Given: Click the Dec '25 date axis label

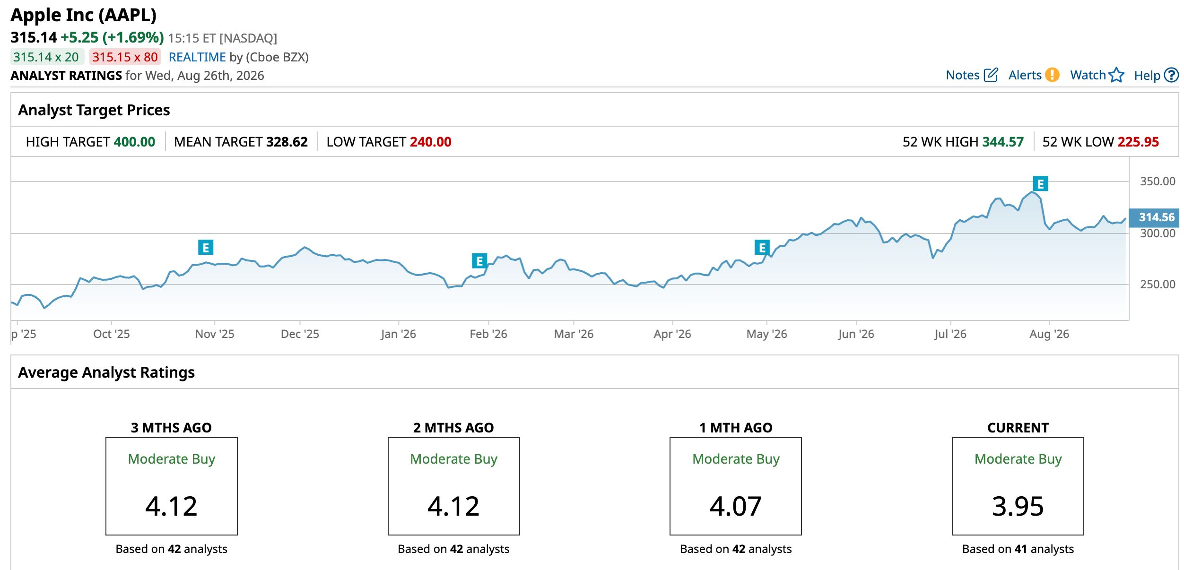Looking at the screenshot, I should click(300, 334).
